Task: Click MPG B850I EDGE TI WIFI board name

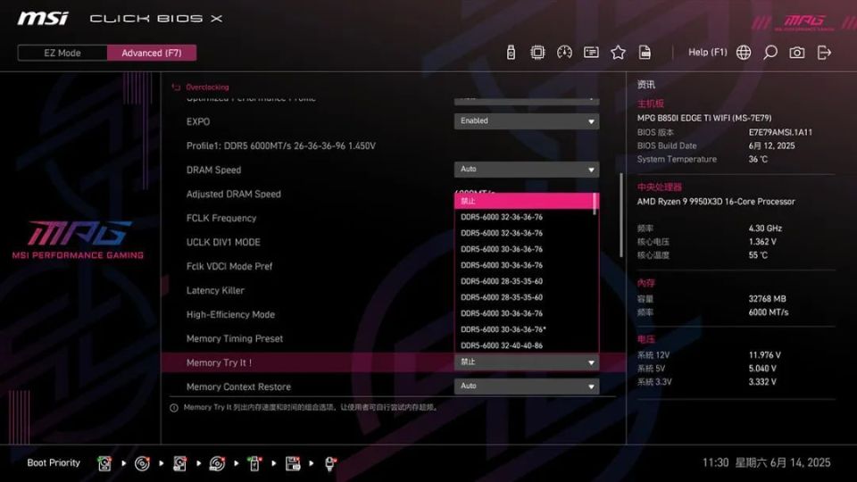Action: (x=704, y=118)
